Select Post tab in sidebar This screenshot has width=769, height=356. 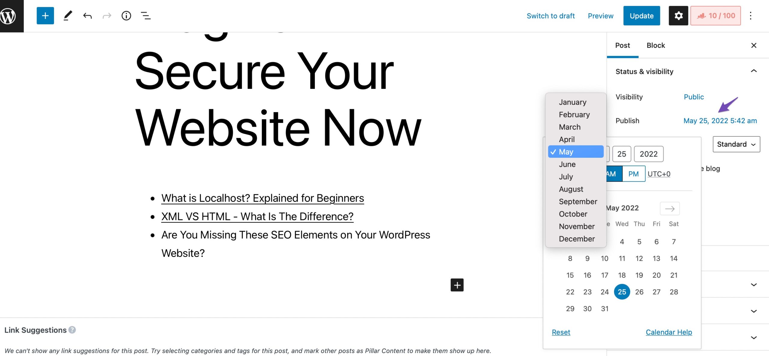[x=623, y=45]
